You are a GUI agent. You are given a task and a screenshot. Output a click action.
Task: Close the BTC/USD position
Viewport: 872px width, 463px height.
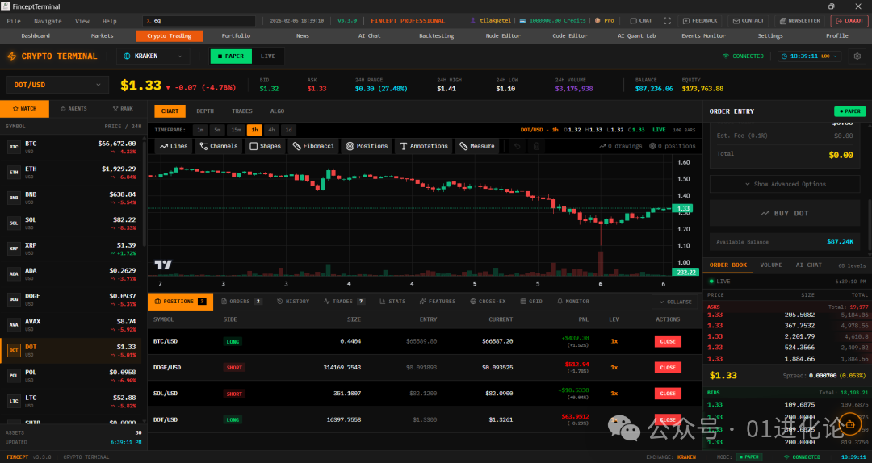[668, 341]
